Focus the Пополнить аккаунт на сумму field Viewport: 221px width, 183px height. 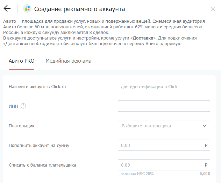(x=164, y=145)
